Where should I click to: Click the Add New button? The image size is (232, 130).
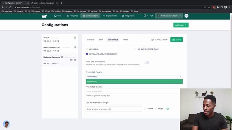pos(181,25)
